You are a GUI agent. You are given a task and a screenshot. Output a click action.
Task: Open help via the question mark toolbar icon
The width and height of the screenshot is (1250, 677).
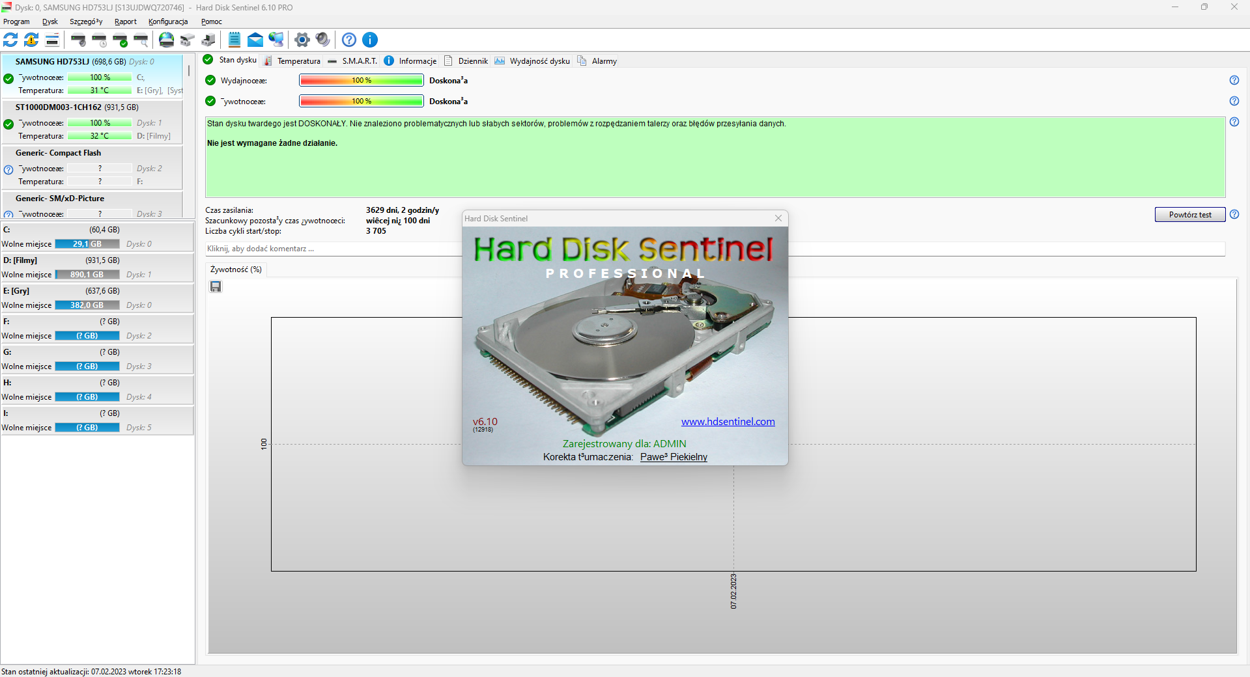point(349,40)
